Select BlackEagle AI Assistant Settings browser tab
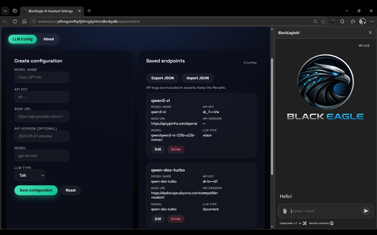Image resolution: width=377 pixels, height=235 pixels. pos(52,11)
